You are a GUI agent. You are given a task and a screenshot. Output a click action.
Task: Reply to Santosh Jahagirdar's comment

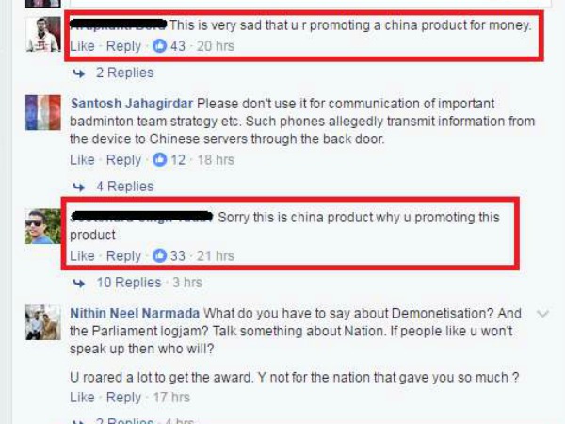(x=123, y=160)
